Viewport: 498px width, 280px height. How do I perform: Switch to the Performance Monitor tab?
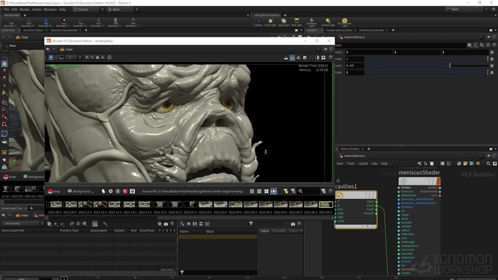point(371,30)
